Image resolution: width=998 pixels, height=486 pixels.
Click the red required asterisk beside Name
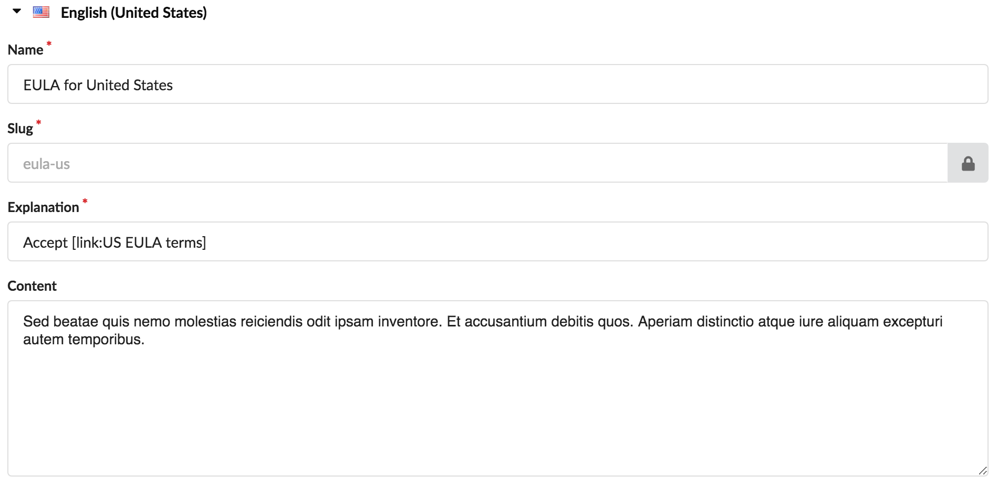[x=49, y=44]
